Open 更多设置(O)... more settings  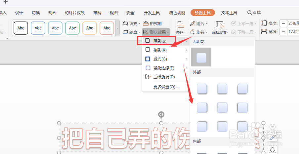pyautogui.click(x=165, y=87)
